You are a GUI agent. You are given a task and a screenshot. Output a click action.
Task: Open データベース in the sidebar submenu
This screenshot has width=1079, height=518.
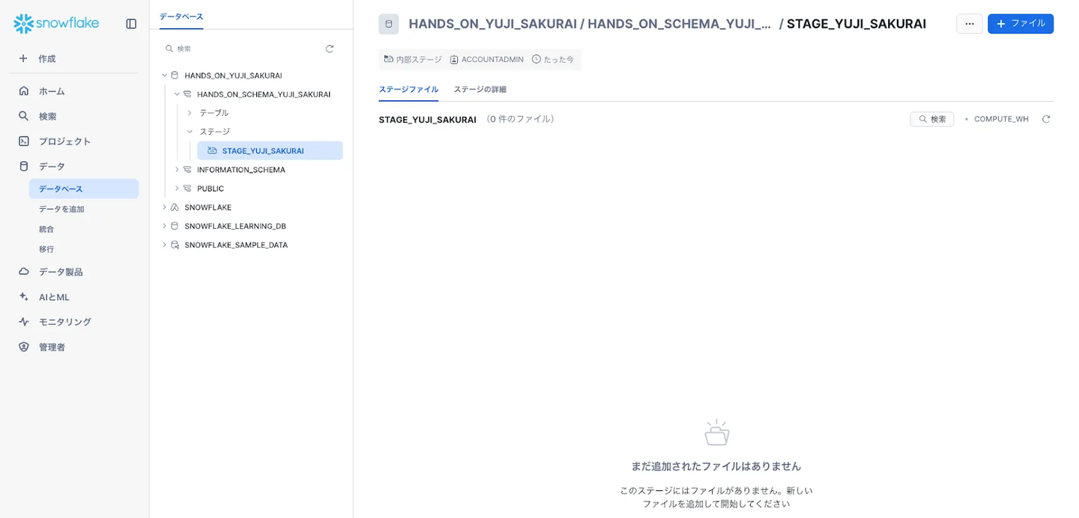tap(84, 189)
